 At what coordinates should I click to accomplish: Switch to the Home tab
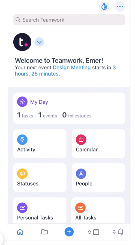click(x=20, y=232)
